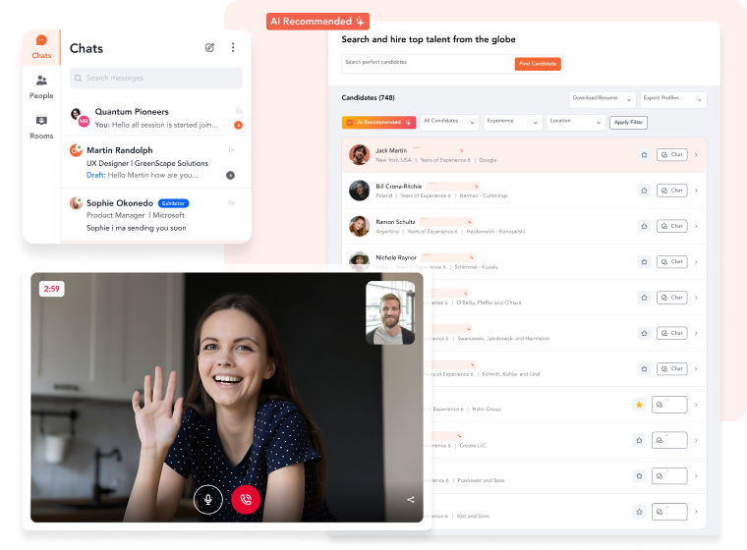
Task: Star the Pawlowski and Sons candidate
Action: [x=639, y=476]
